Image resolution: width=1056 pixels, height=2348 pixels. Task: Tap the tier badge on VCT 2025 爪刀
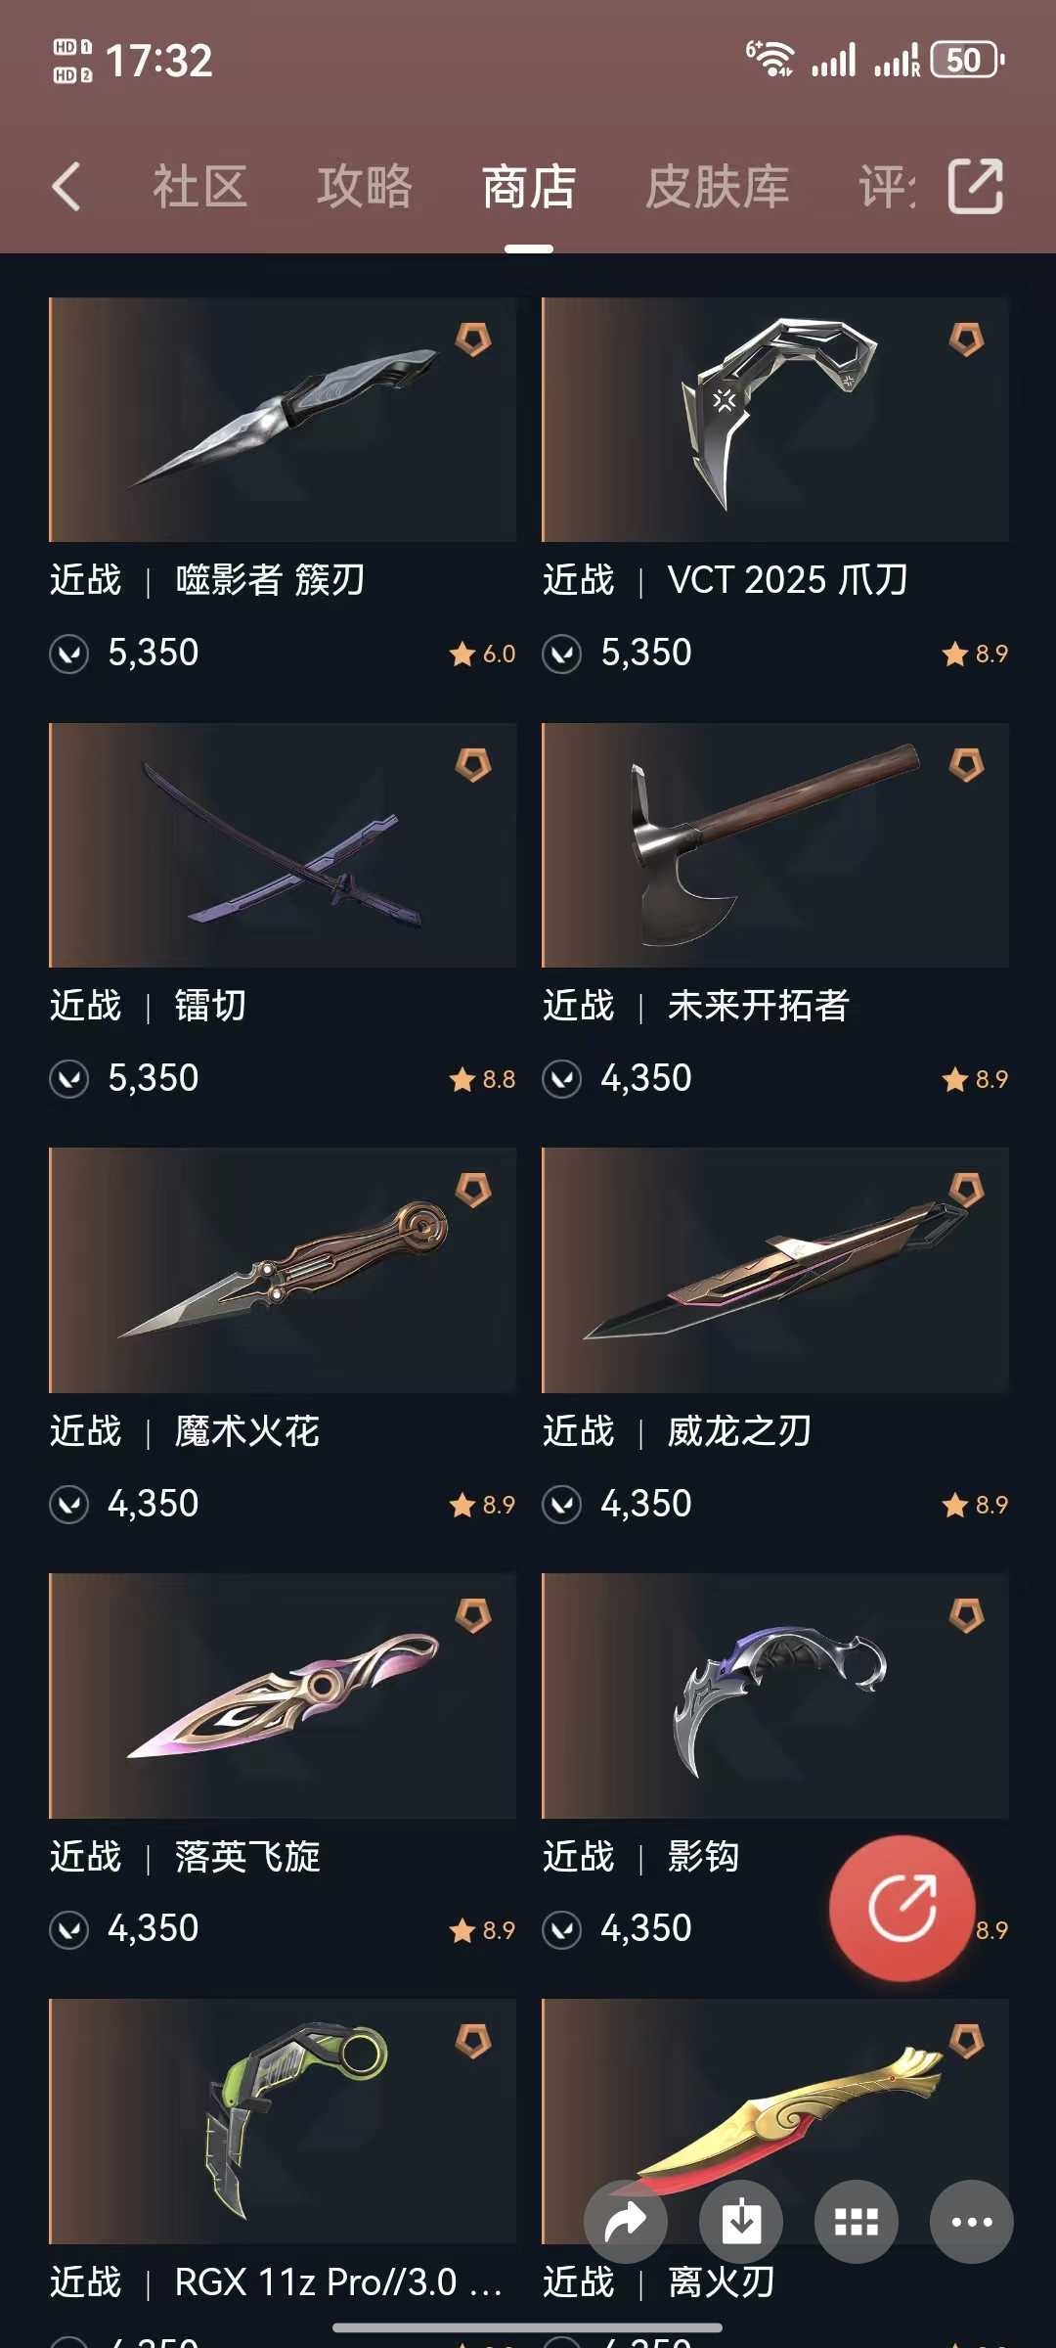tap(966, 339)
